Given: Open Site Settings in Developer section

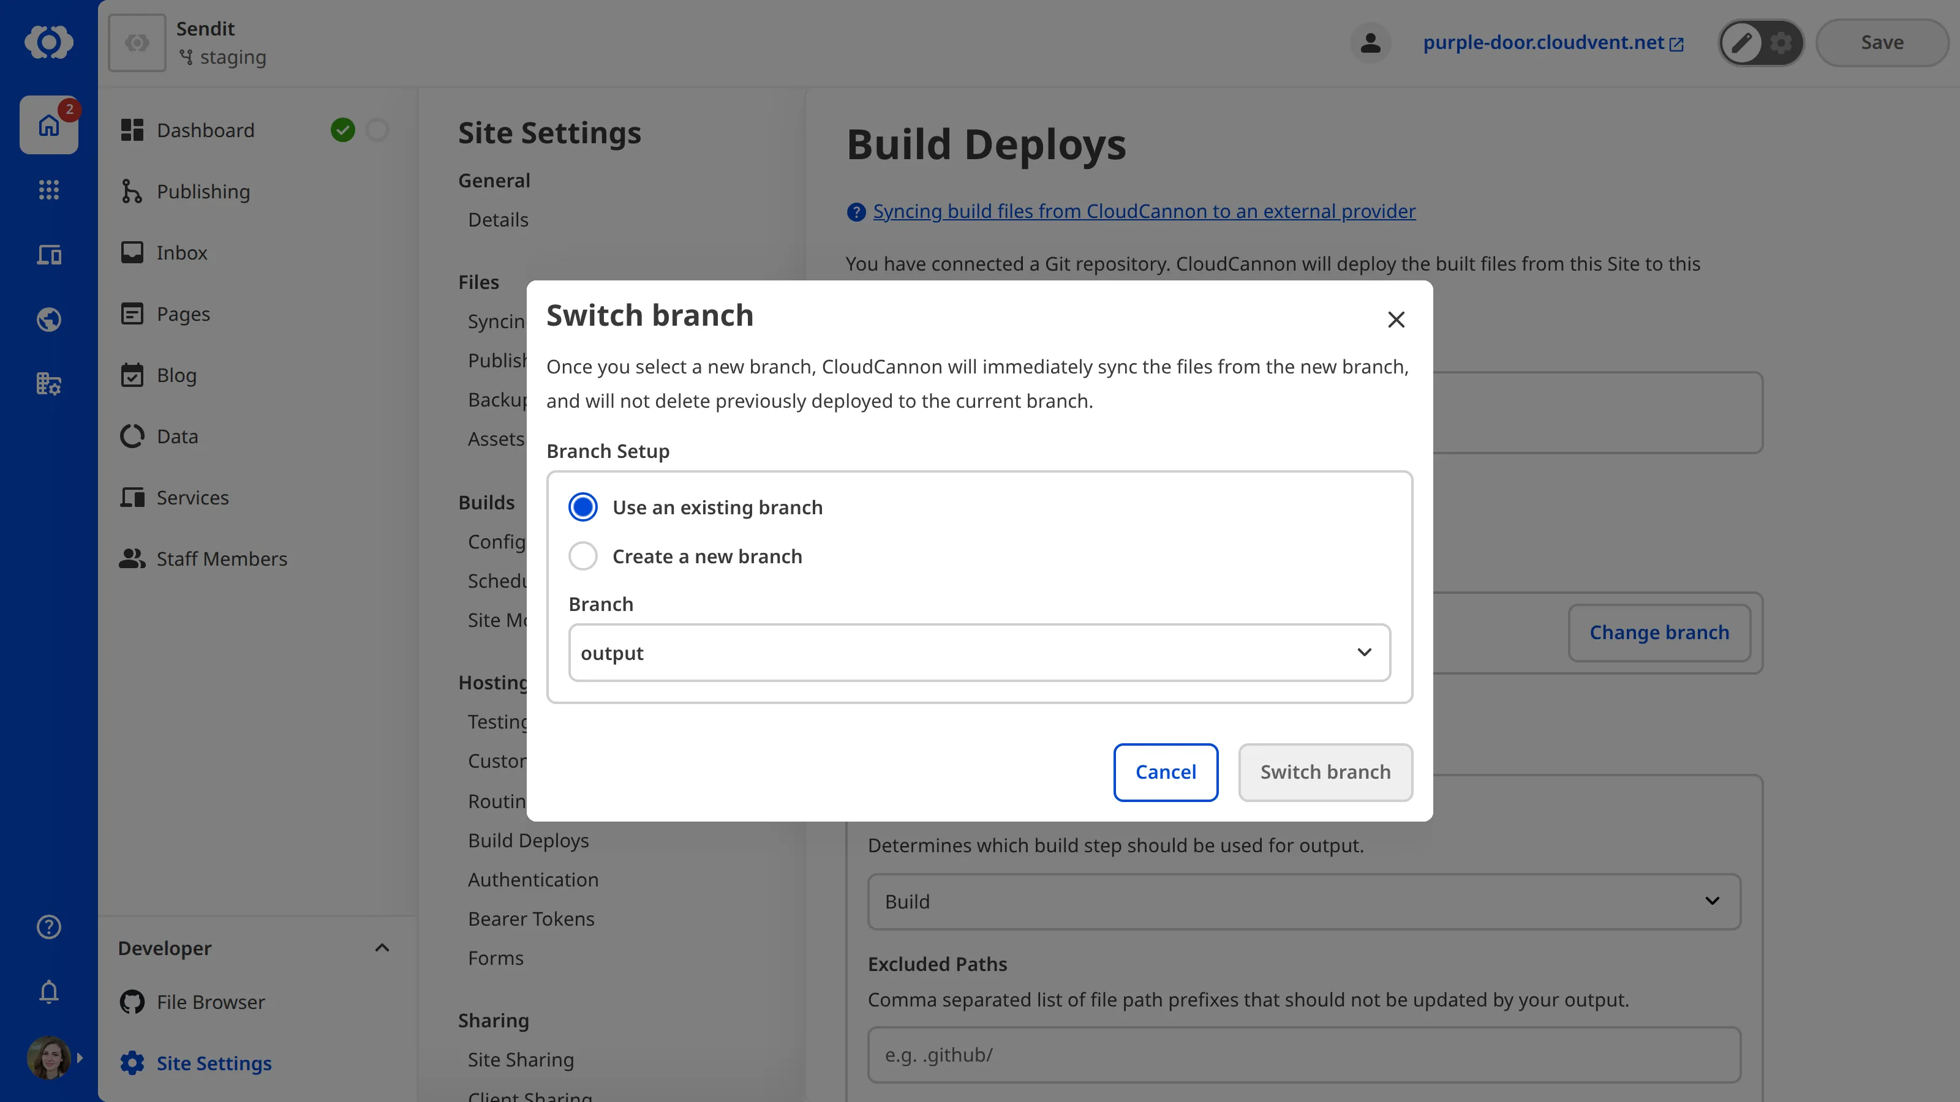Looking at the screenshot, I should click(214, 1063).
